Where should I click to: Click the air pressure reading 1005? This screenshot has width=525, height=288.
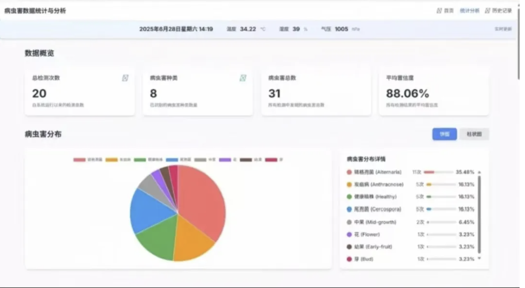pyautogui.click(x=341, y=29)
